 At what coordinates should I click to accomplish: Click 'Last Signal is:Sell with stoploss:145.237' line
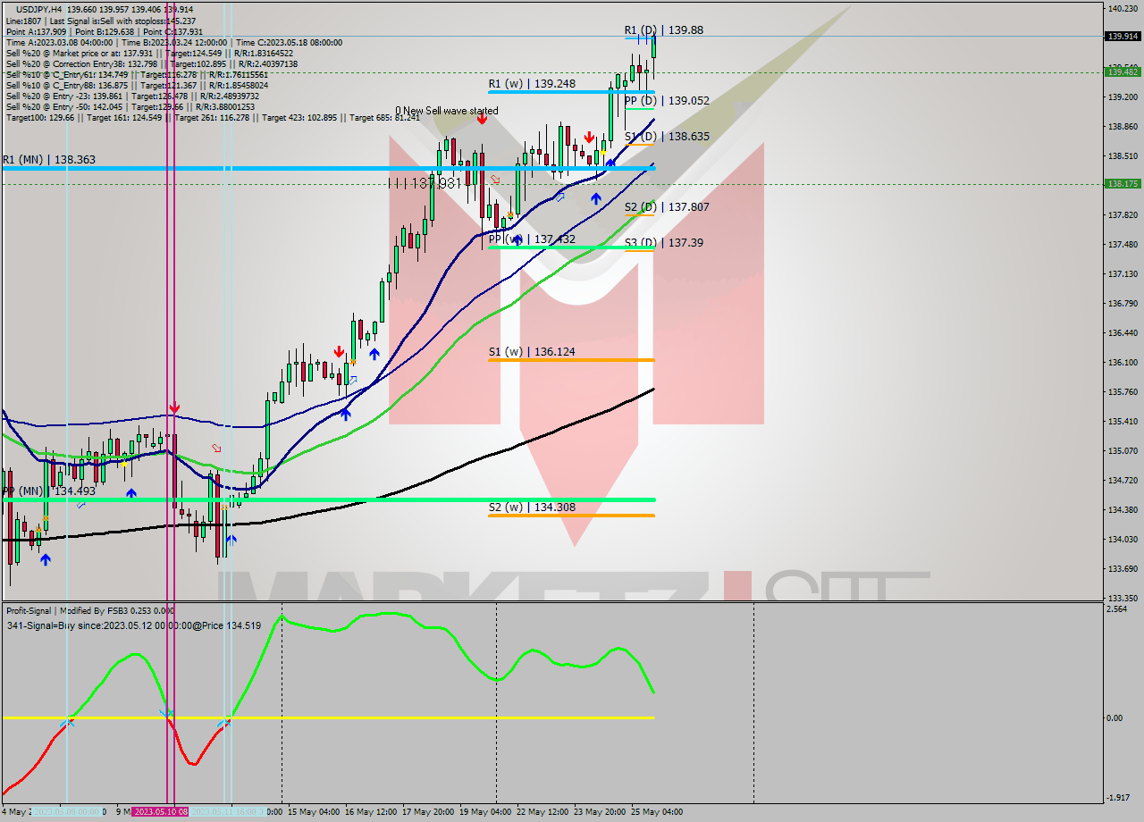[100, 20]
